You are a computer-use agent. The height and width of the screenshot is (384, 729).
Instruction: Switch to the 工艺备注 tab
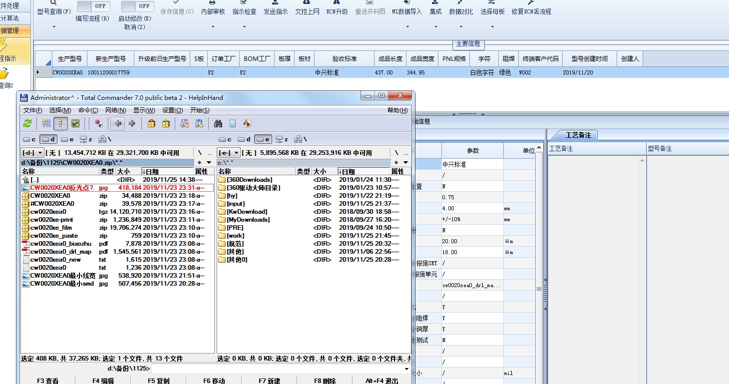pyautogui.click(x=578, y=135)
